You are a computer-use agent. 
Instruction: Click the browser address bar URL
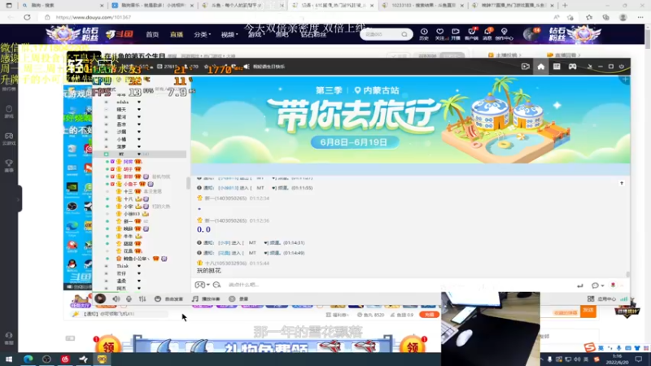pyautogui.click(x=94, y=17)
